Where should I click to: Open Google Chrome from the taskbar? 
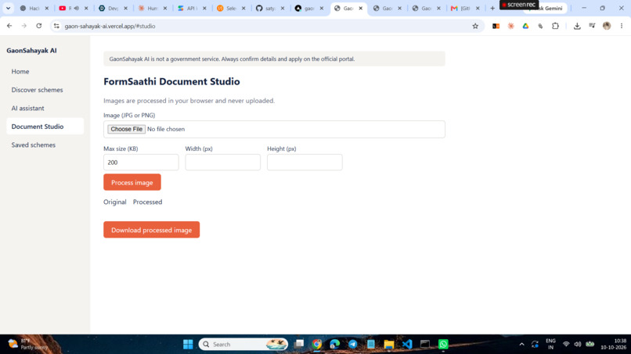pos(317,345)
